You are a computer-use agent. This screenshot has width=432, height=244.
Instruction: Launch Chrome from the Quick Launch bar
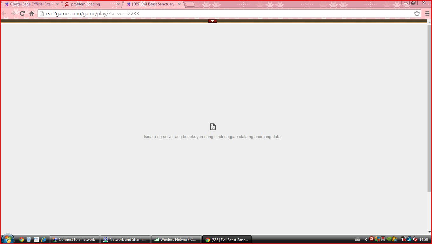(21, 240)
